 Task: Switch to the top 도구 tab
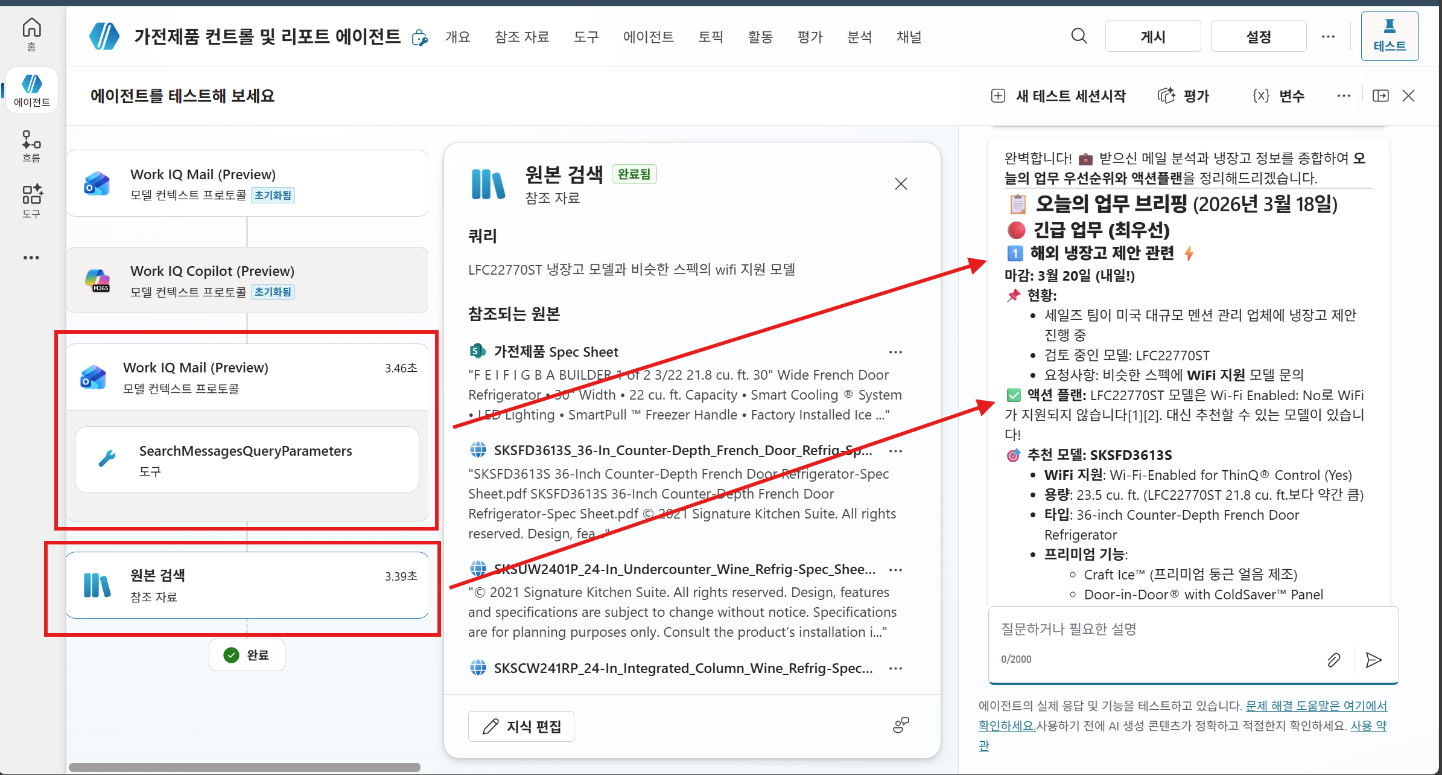click(586, 37)
